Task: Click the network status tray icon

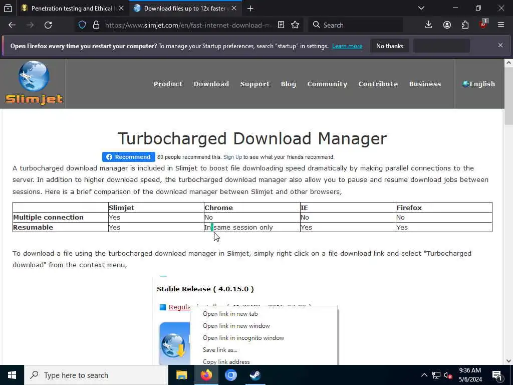Action: tap(436, 375)
